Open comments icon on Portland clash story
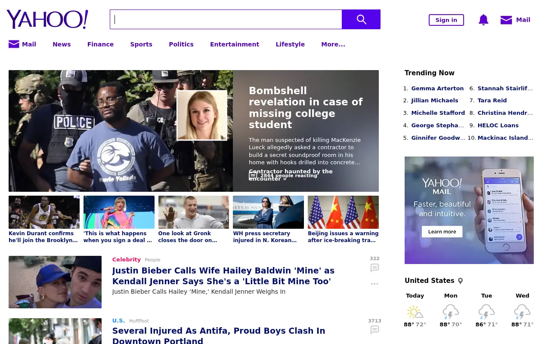551x344 pixels. pos(375,330)
